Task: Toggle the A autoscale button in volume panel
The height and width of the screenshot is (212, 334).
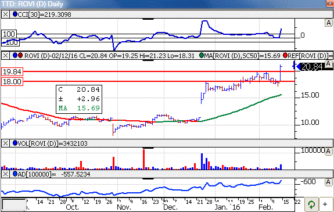Action: click(x=328, y=152)
